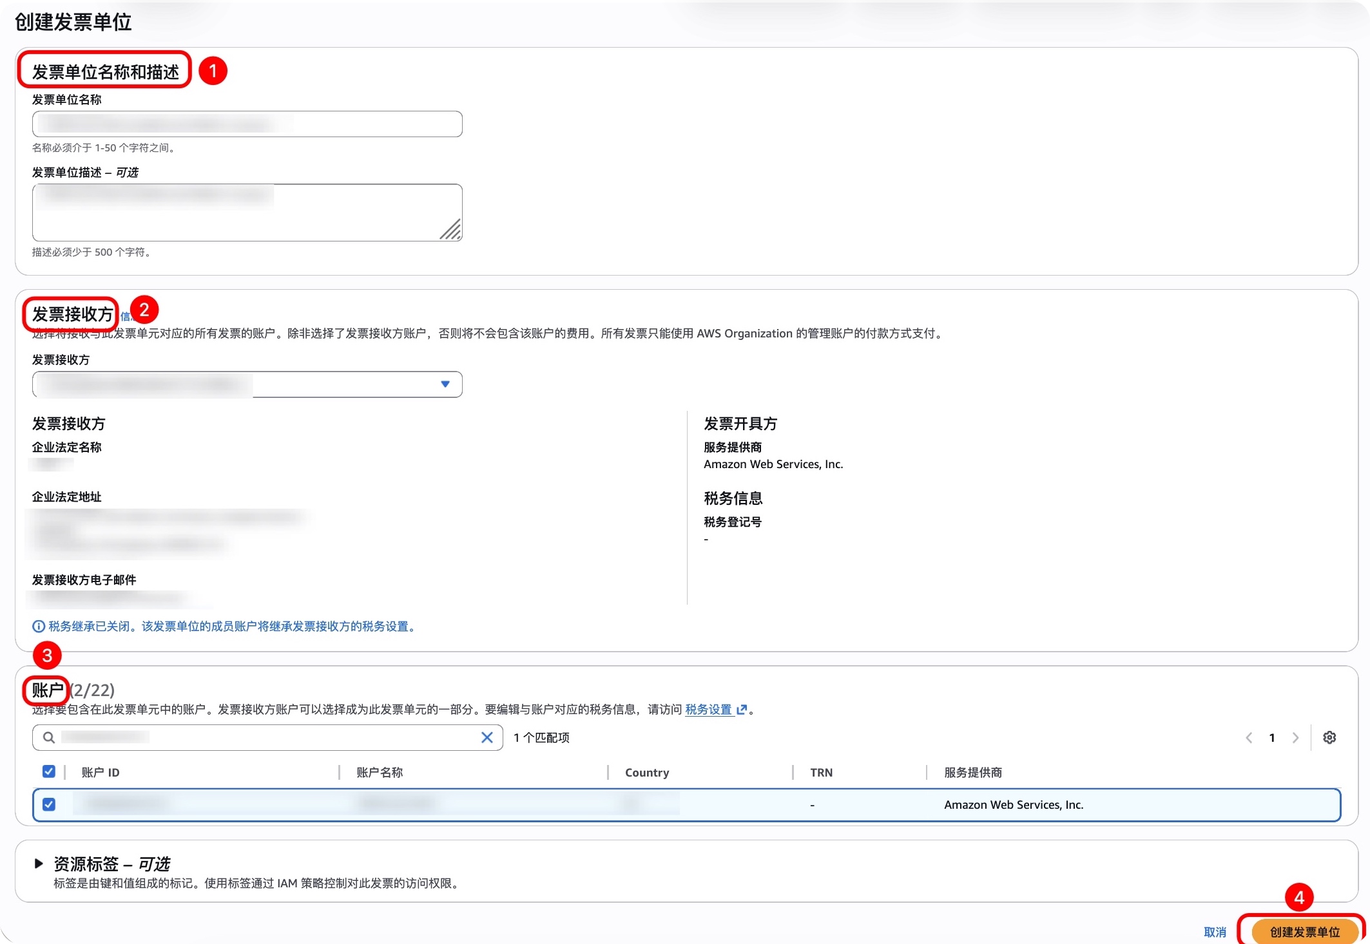Screen dimensions: 1370x944
Task: Click the 取消 button
Action: click(1215, 932)
